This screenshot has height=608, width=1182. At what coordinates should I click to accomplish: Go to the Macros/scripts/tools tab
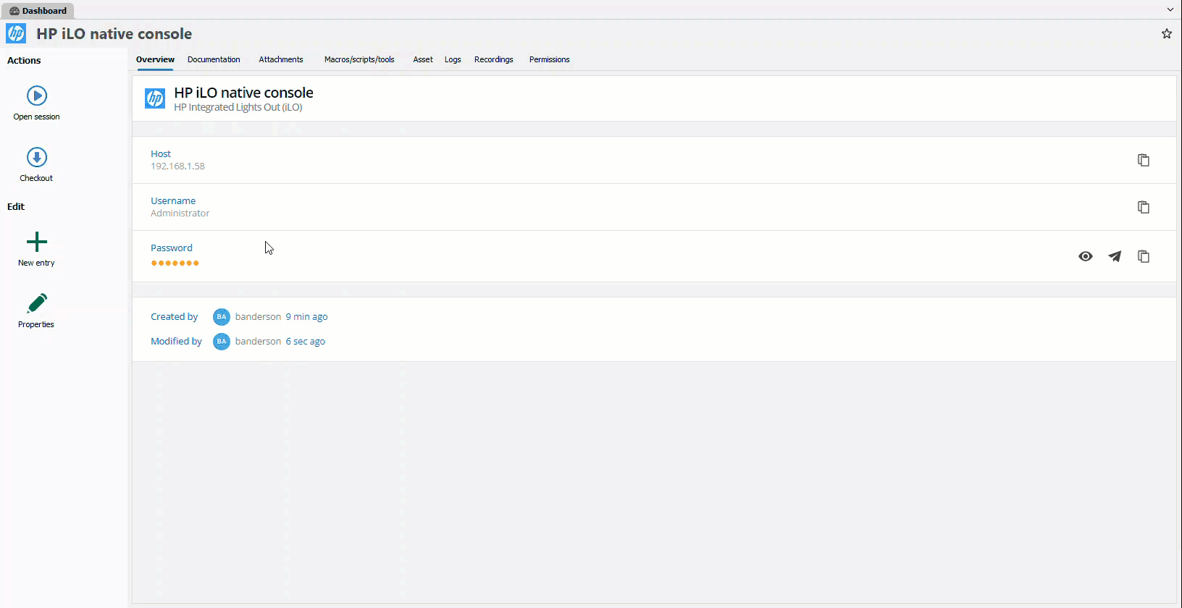tap(359, 59)
